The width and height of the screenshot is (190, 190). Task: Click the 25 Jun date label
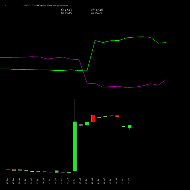pyautogui.click(x=7, y=181)
